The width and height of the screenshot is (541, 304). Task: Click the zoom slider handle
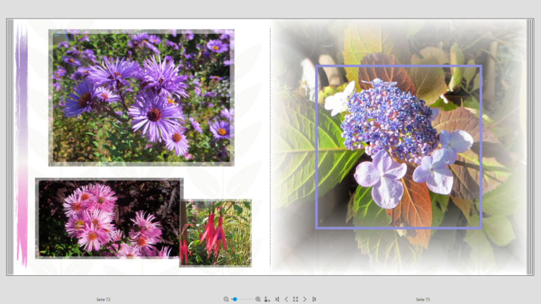pos(235,299)
